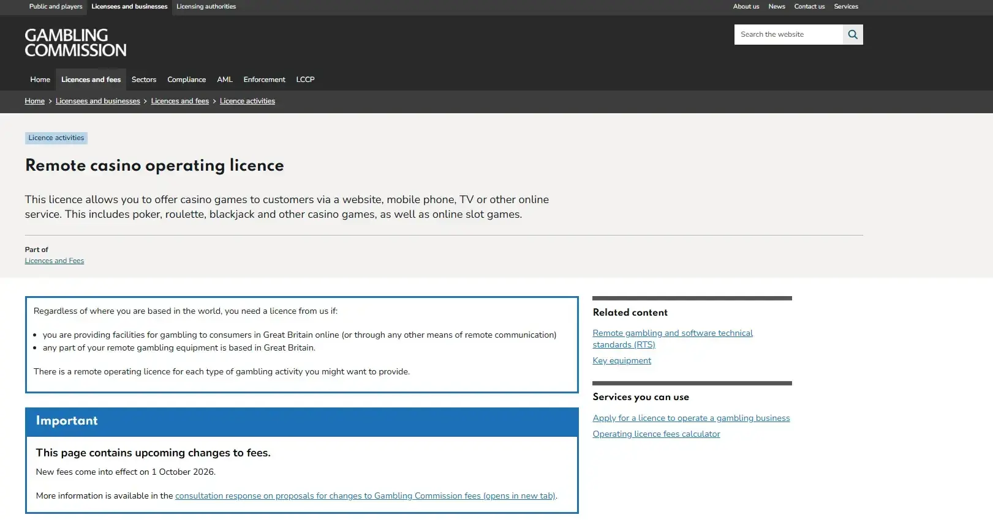This screenshot has height=520, width=993.
Task: Open Contact us header link
Action: 809,7
